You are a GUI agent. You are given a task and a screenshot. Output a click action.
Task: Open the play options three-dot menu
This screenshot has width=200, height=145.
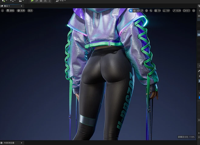[x=50, y=1]
